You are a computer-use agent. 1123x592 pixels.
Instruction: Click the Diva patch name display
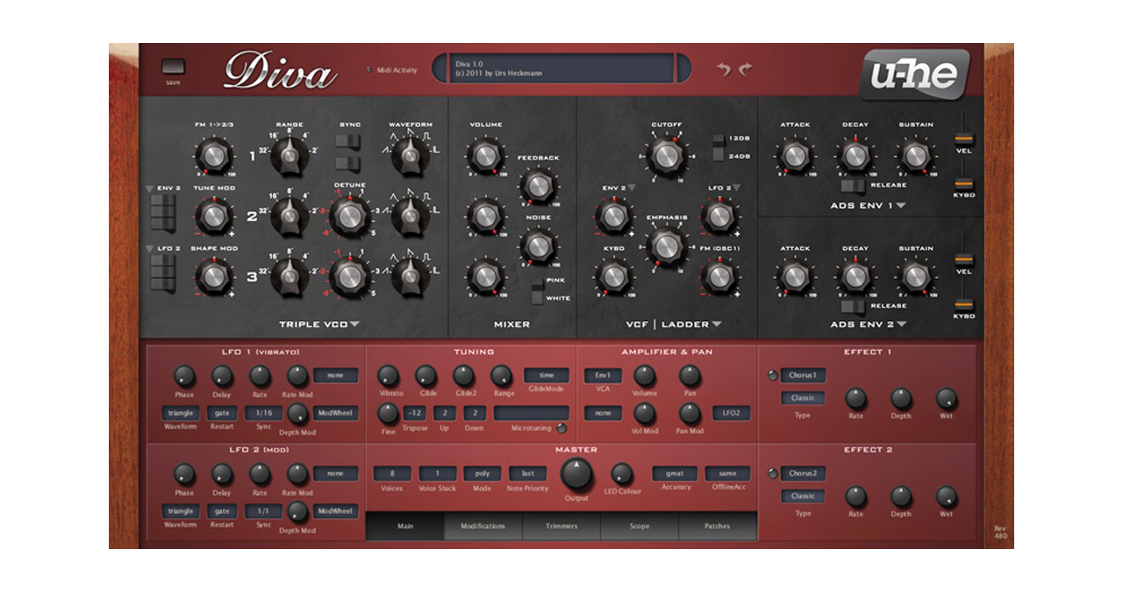coord(561,68)
